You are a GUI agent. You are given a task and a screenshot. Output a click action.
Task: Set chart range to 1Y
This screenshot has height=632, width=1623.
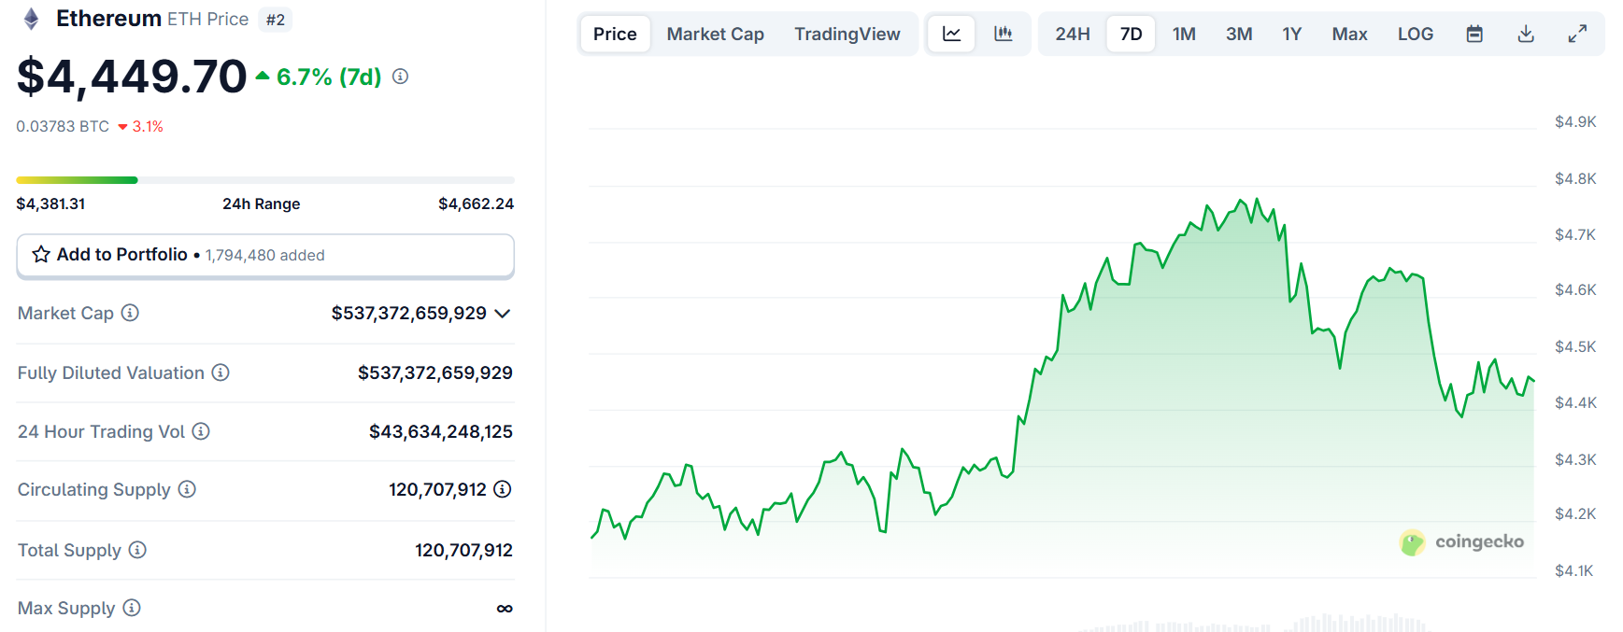[1292, 34]
